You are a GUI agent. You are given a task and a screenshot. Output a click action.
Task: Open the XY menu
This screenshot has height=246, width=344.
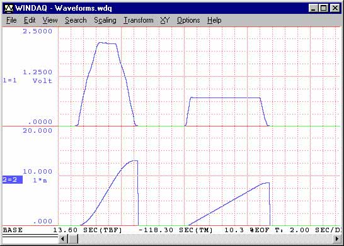pyautogui.click(x=165, y=20)
